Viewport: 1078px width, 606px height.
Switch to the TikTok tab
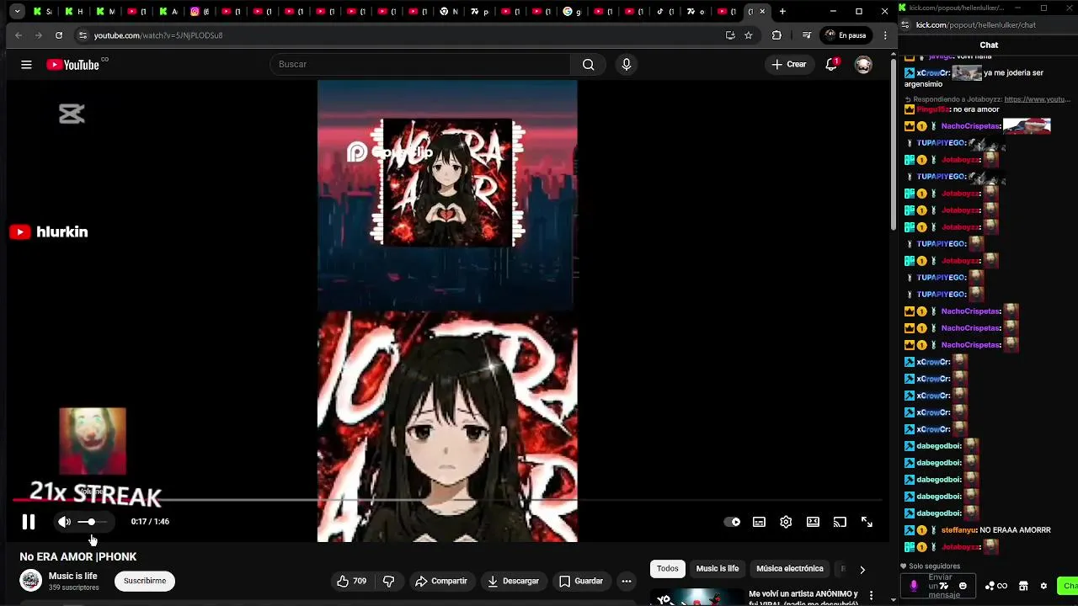(665, 12)
